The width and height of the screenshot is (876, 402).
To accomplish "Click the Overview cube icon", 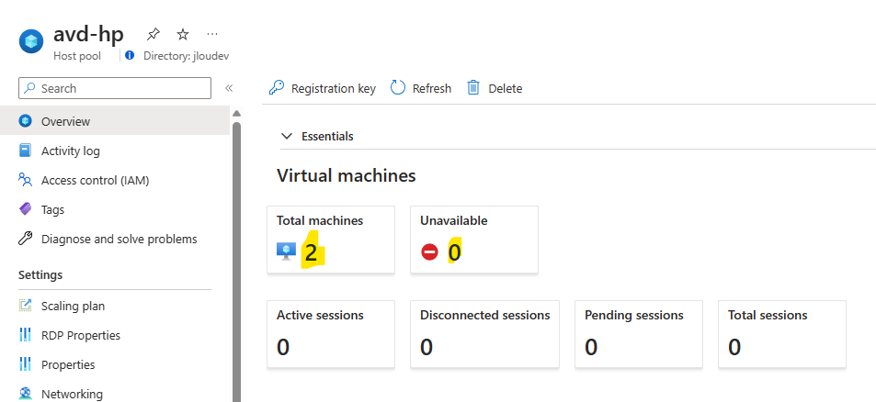I will (x=25, y=121).
